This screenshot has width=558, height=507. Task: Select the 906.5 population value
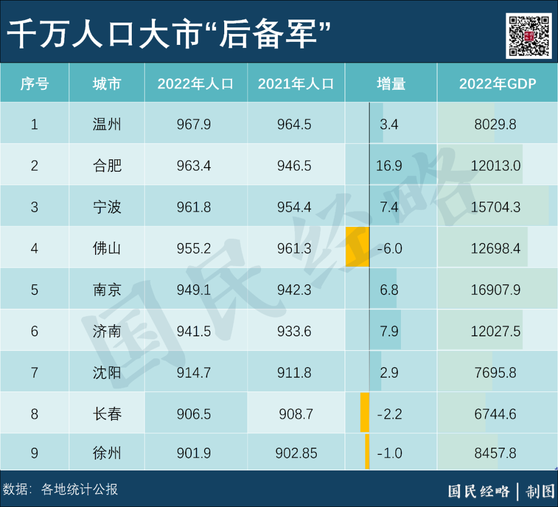tap(194, 414)
